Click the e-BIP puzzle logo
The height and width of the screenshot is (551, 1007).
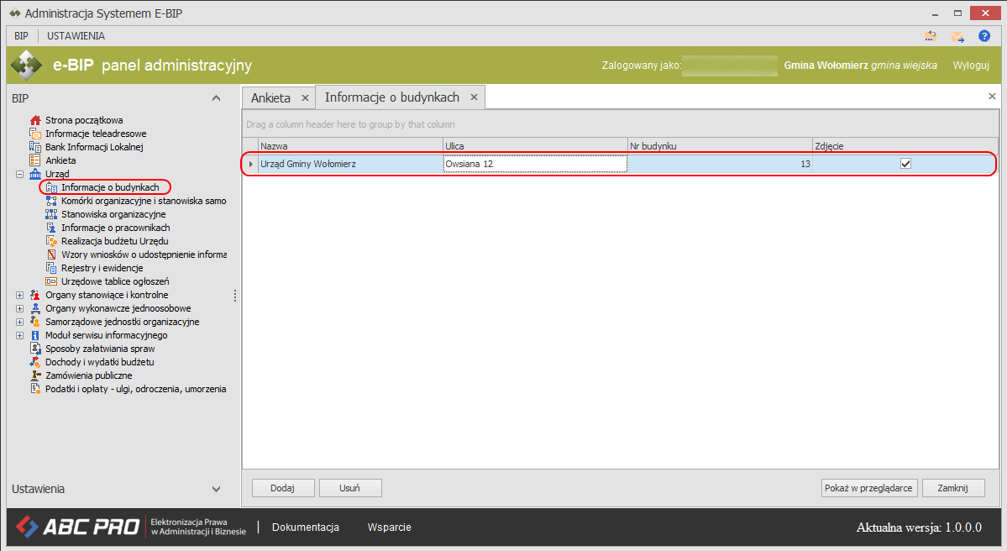[26, 65]
